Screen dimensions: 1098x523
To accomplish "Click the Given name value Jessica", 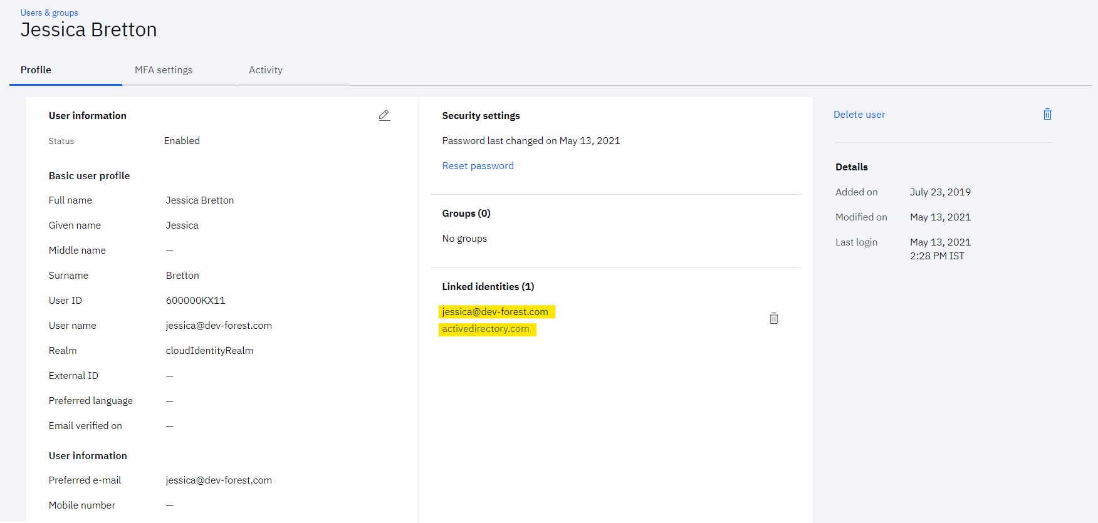I will pyautogui.click(x=182, y=225).
